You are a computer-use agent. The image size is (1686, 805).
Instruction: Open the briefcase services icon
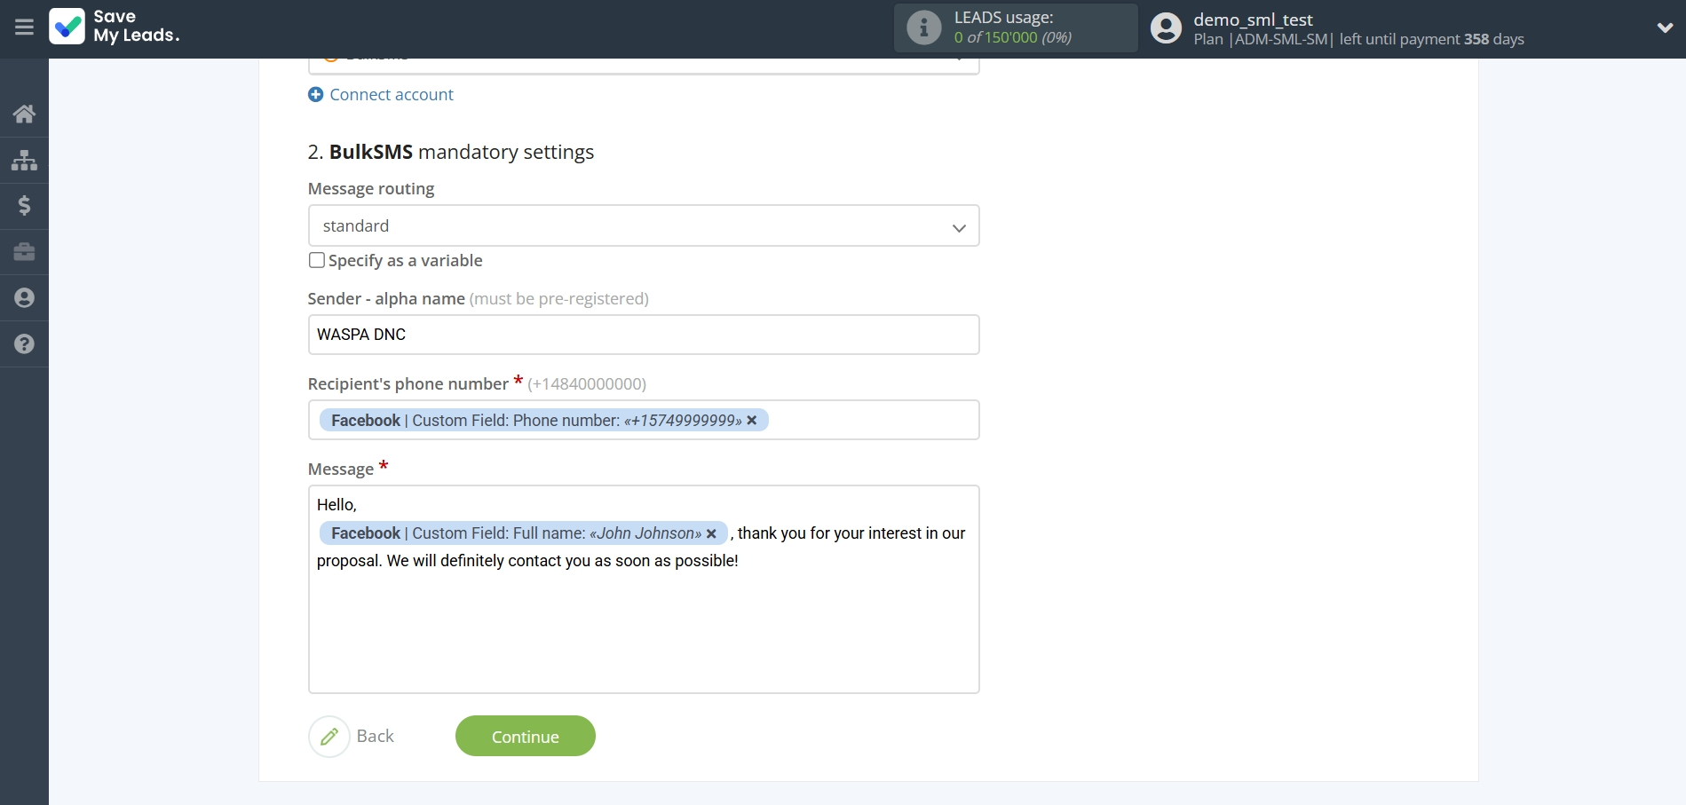coord(24,252)
